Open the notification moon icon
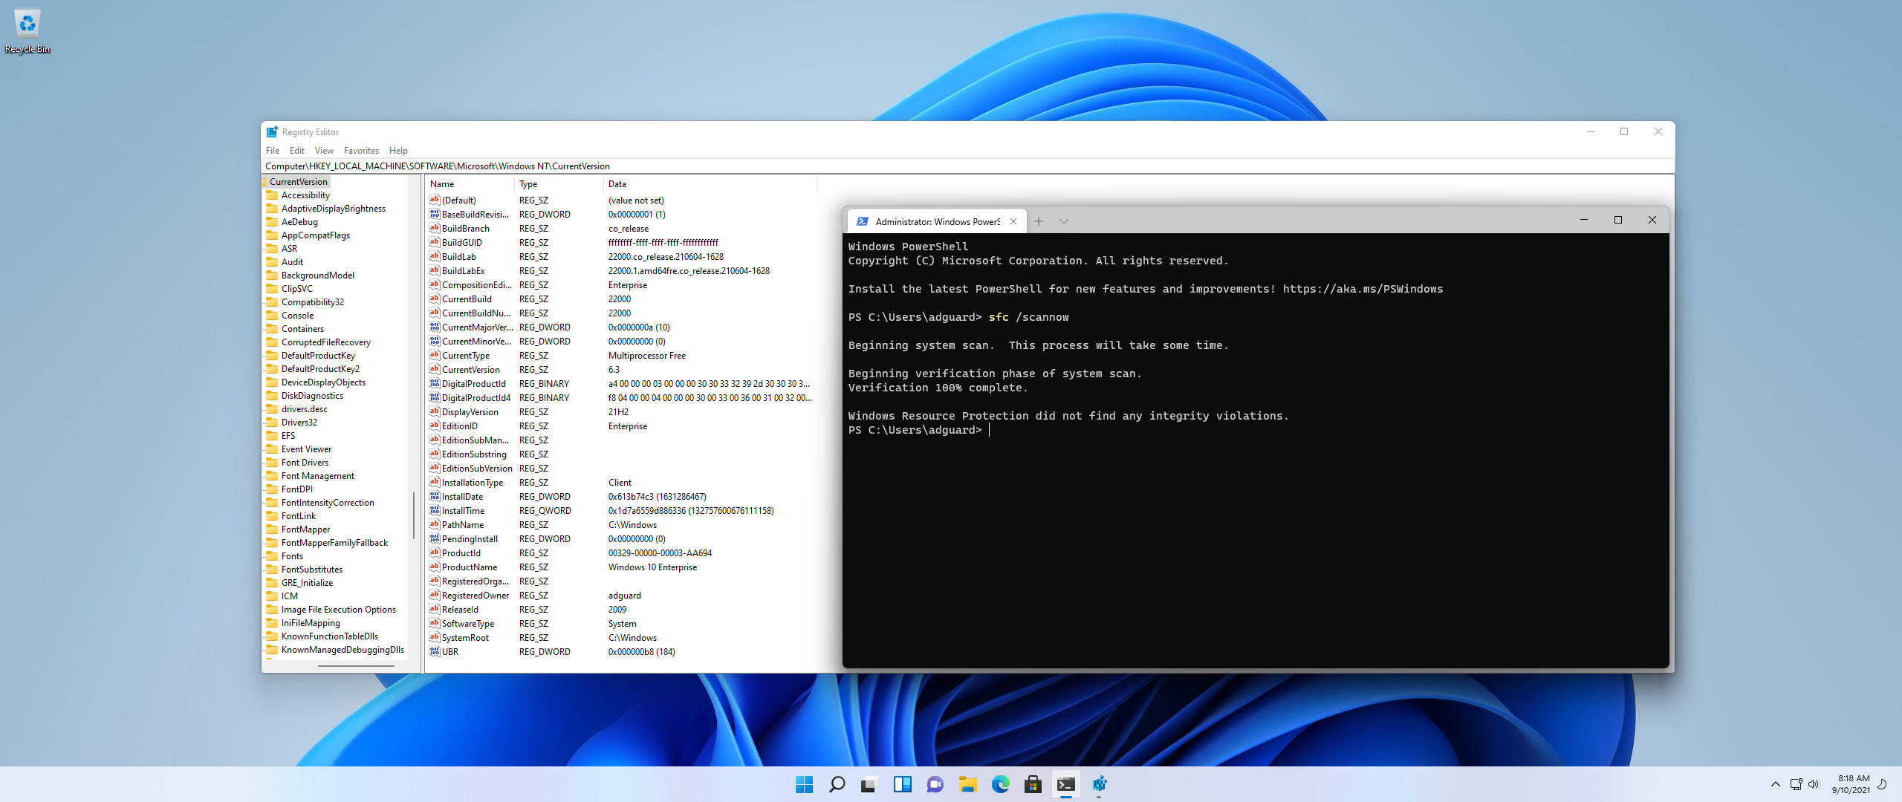The height and width of the screenshot is (802, 1902). pos(1883,784)
